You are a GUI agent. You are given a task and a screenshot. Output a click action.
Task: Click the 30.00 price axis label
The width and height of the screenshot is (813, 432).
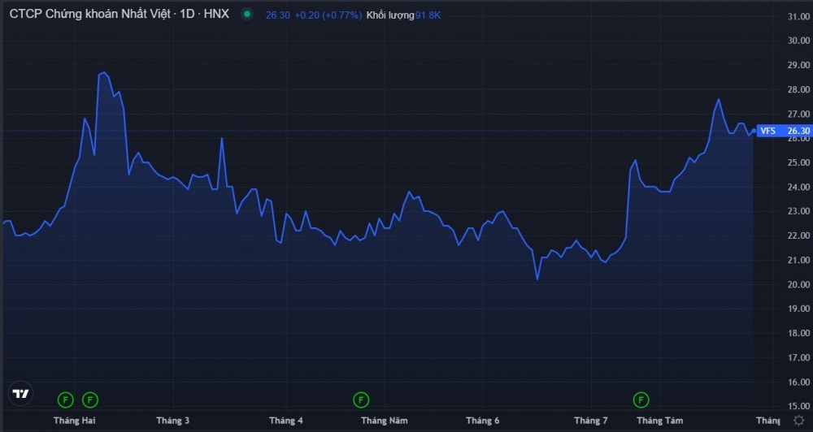[x=798, y=41]
